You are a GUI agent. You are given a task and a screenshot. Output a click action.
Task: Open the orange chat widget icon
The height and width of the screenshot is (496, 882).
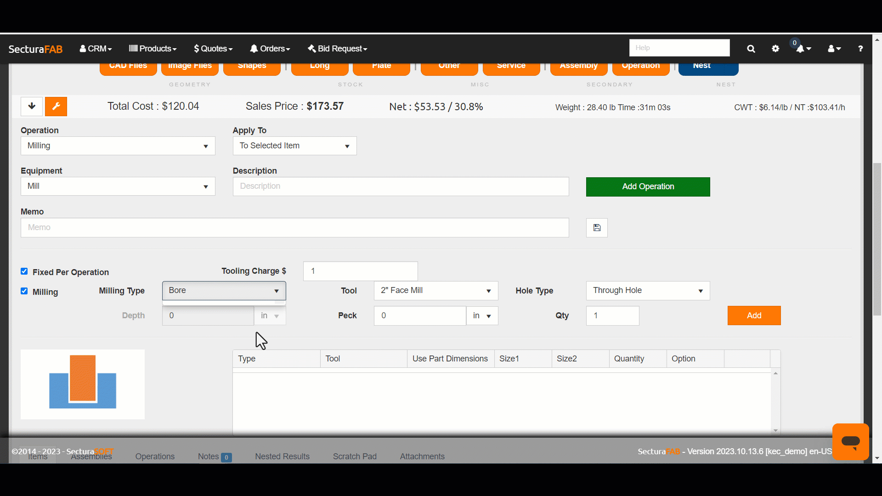pyautogui.click(x=850, y=442)
